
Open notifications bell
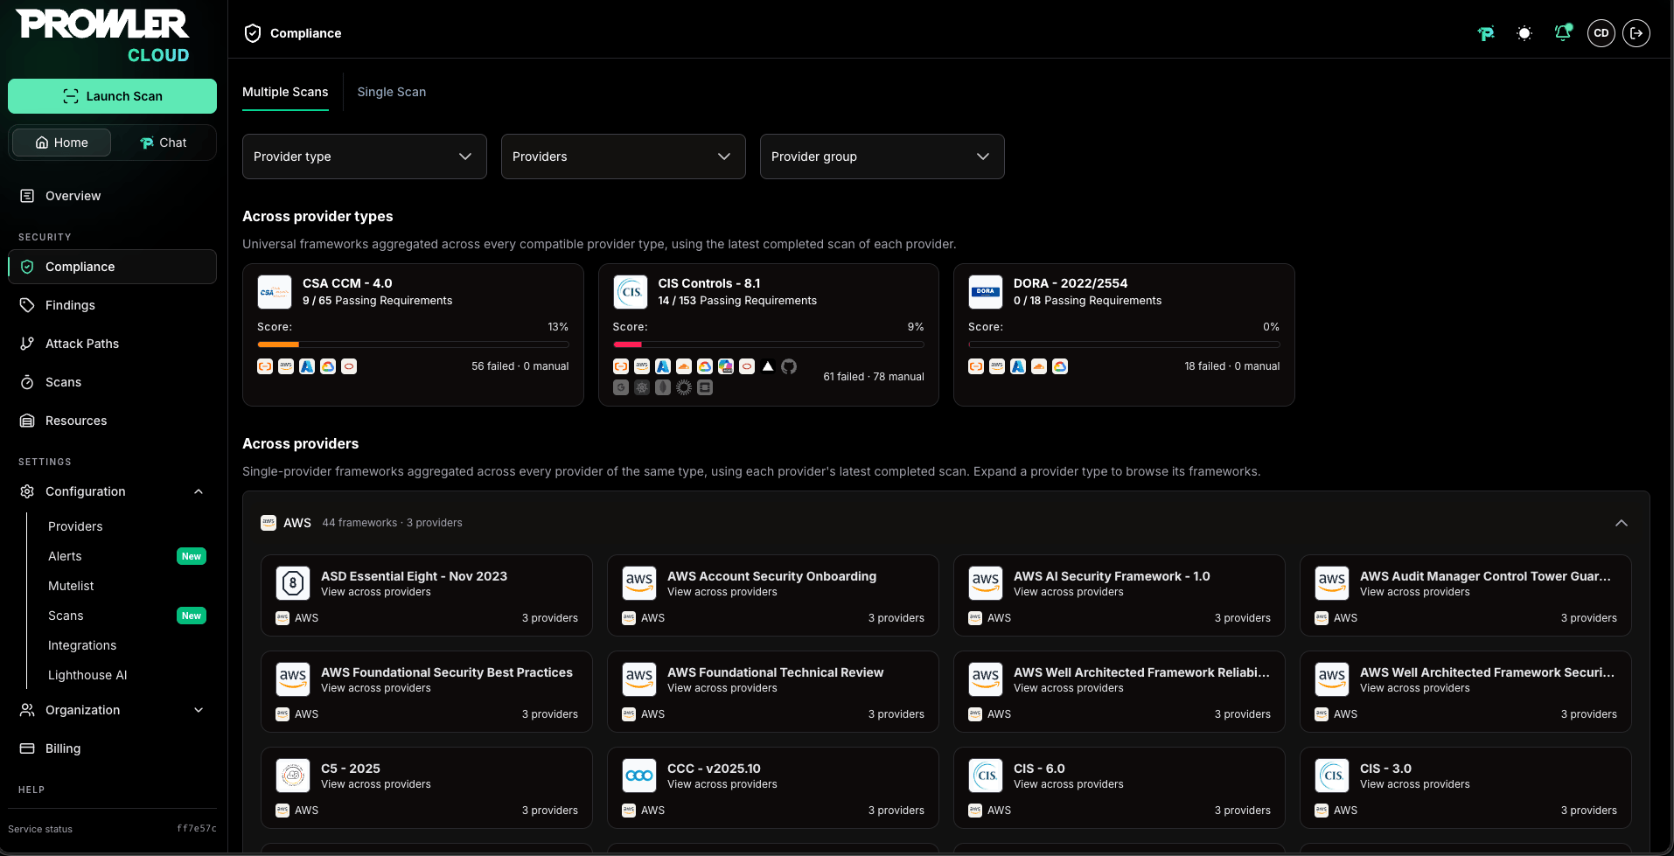(1563, 33)
